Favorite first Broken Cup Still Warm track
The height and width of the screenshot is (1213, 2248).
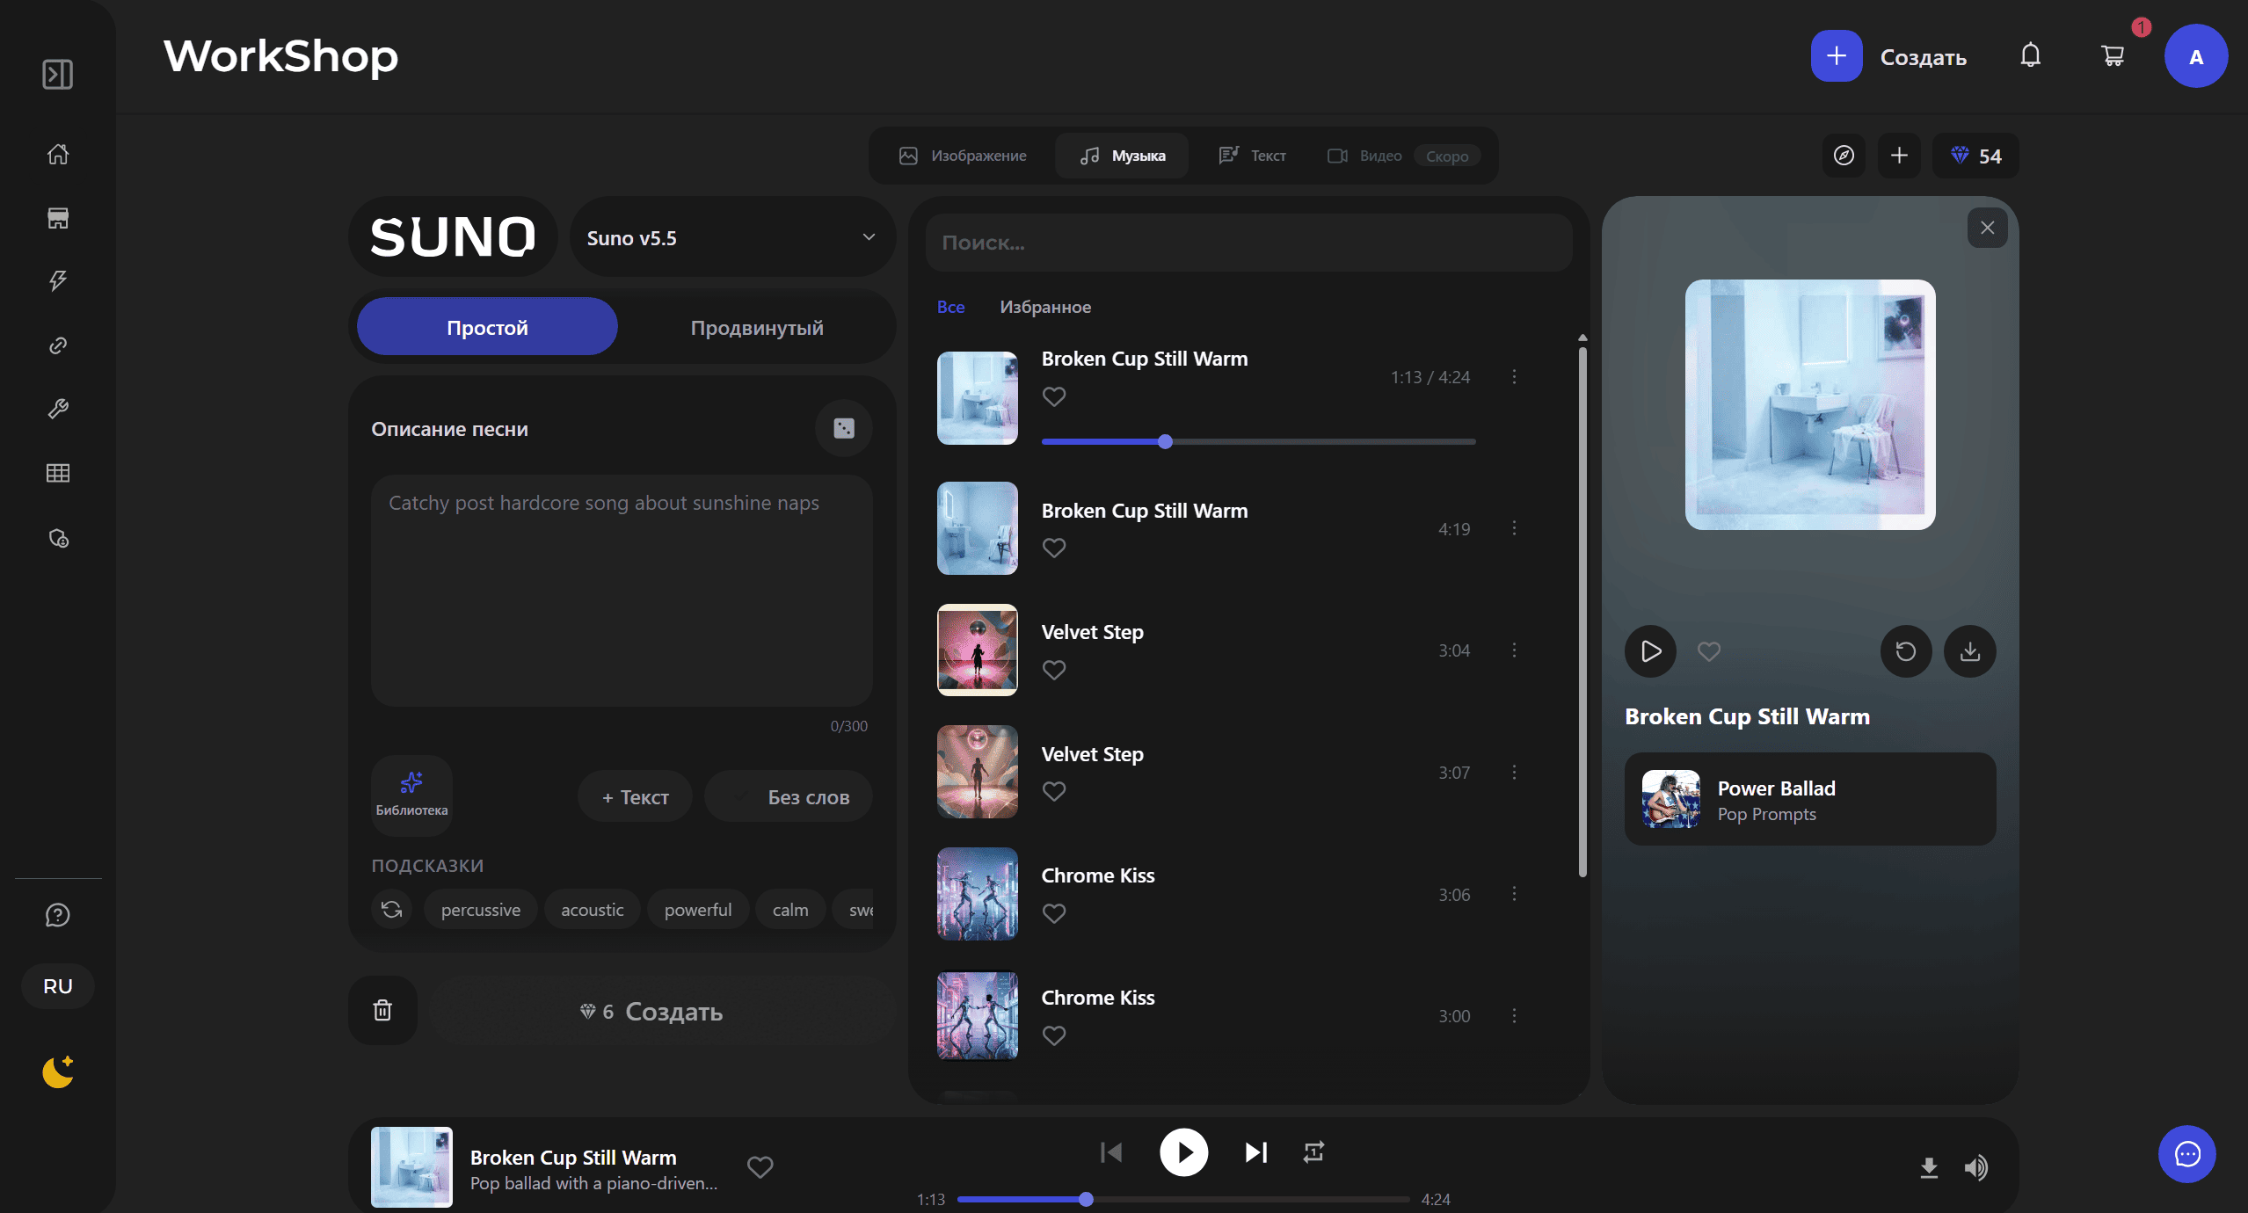(x=1054, y=396)
